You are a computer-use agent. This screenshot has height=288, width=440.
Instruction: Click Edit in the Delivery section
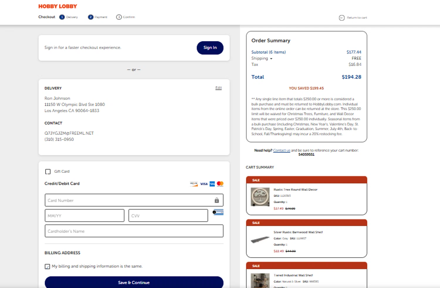pos(219,88)
